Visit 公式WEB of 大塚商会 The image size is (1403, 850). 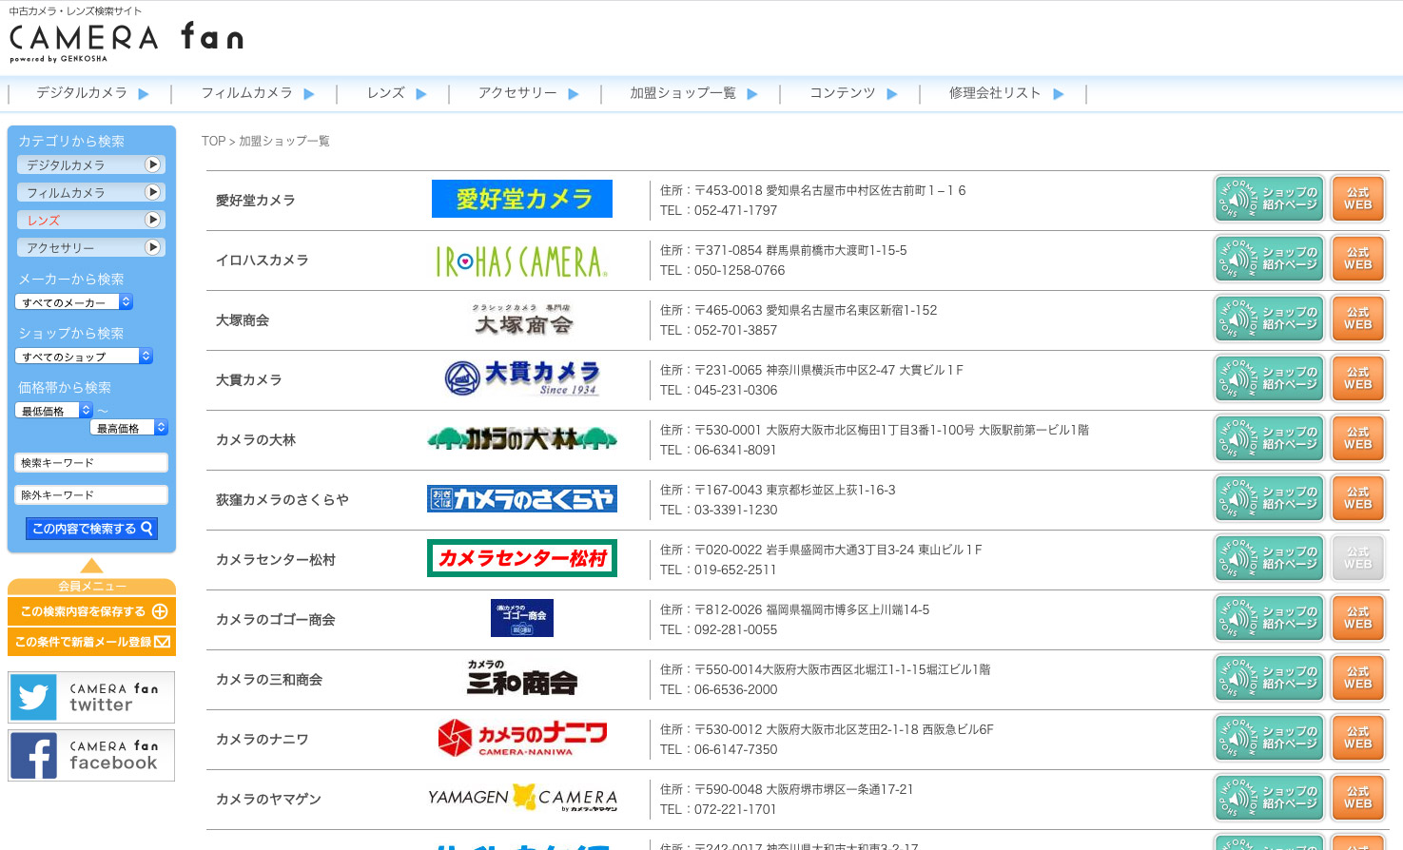click(1358, 319)
